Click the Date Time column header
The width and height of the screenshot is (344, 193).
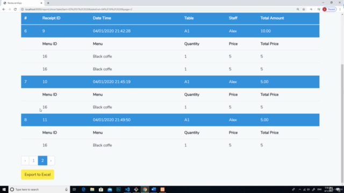coord(102,18)
